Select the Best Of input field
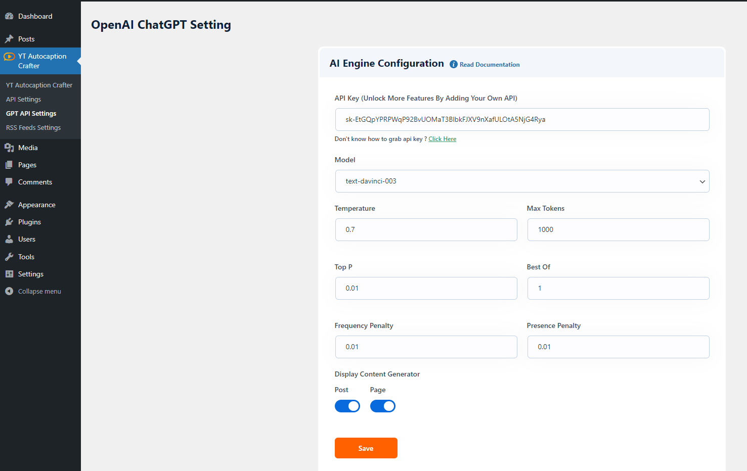The height and width of the screenshot is (471, 747). [x=618, y=289]
